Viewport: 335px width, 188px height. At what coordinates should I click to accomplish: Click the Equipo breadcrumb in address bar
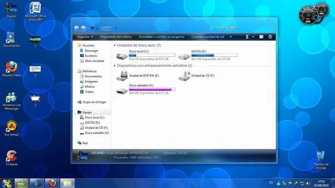[x=106, y=28]
